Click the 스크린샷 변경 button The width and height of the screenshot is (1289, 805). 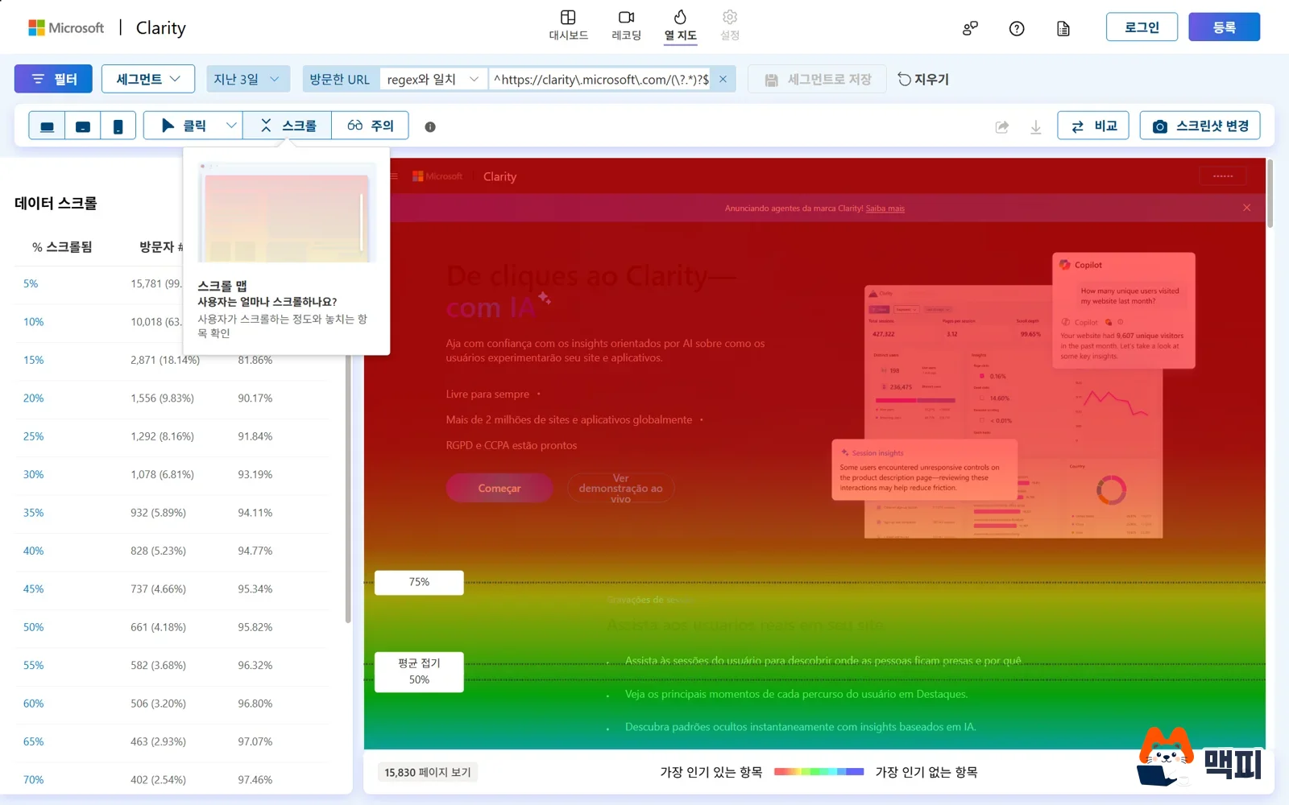(1200, 126)
